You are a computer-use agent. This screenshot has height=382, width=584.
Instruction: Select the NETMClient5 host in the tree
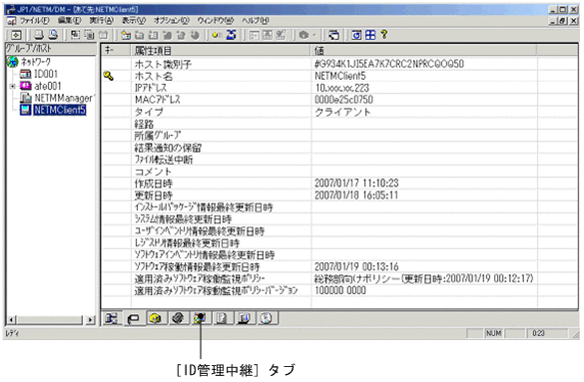click(60, 110)
